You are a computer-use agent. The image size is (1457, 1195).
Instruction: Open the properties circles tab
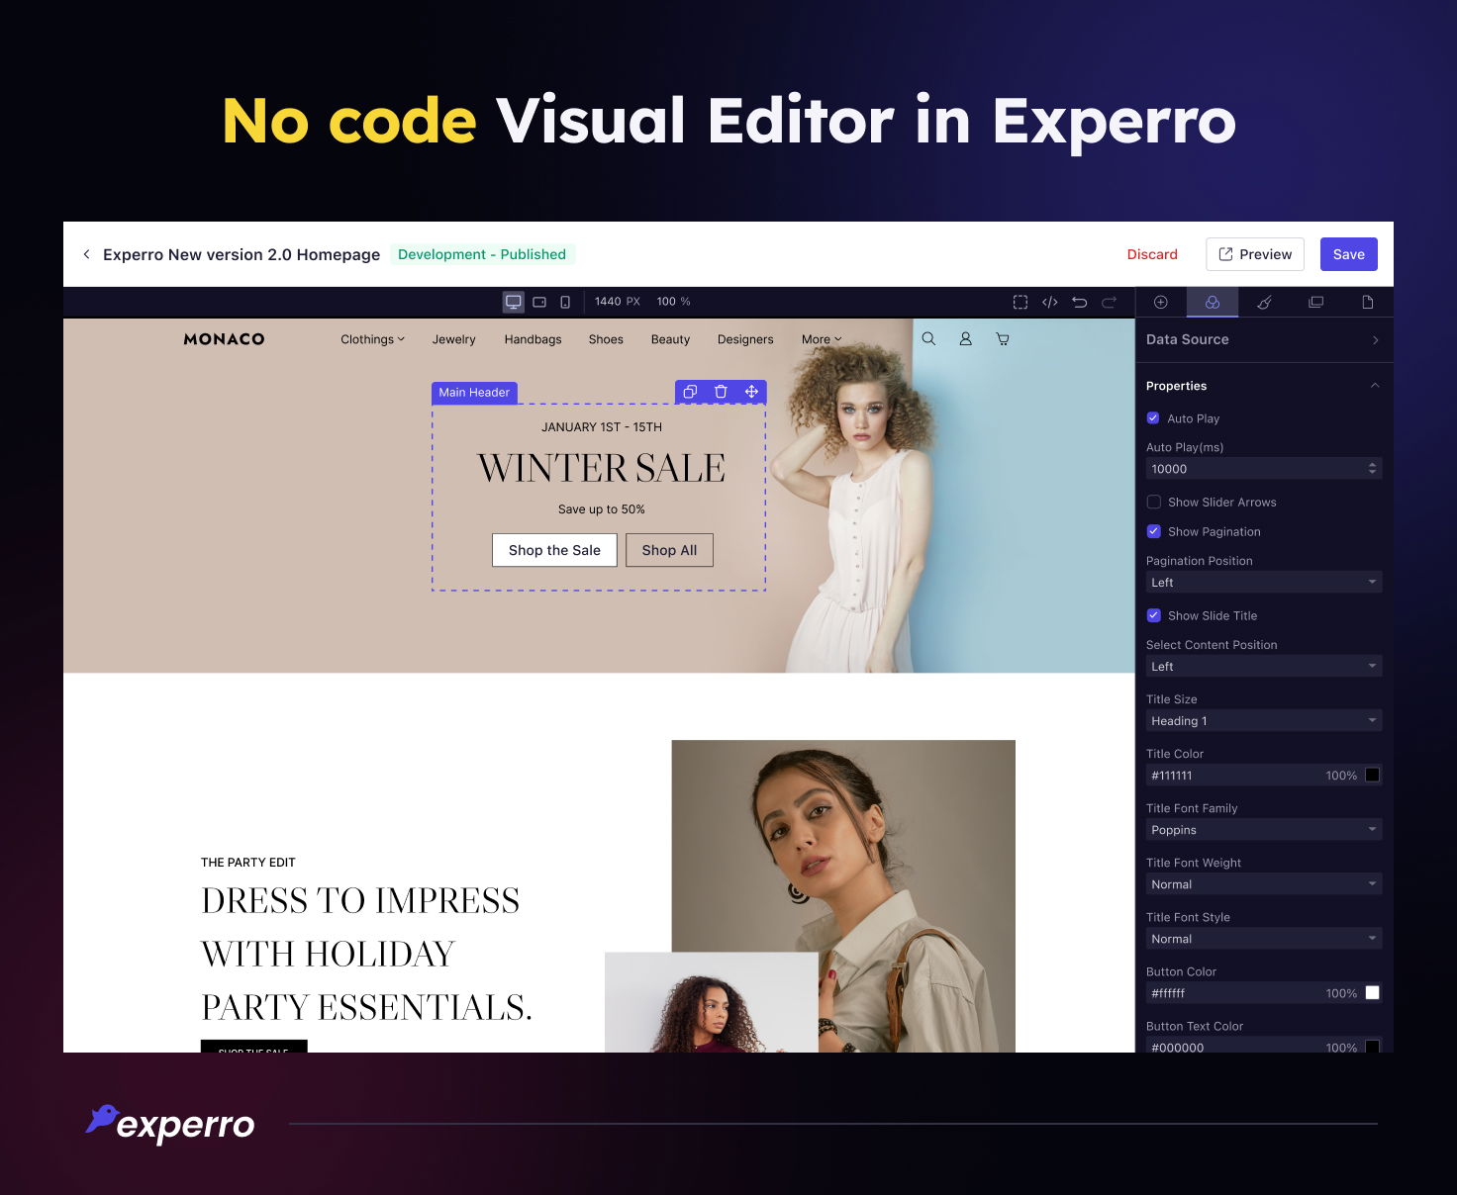point(1213,302)
